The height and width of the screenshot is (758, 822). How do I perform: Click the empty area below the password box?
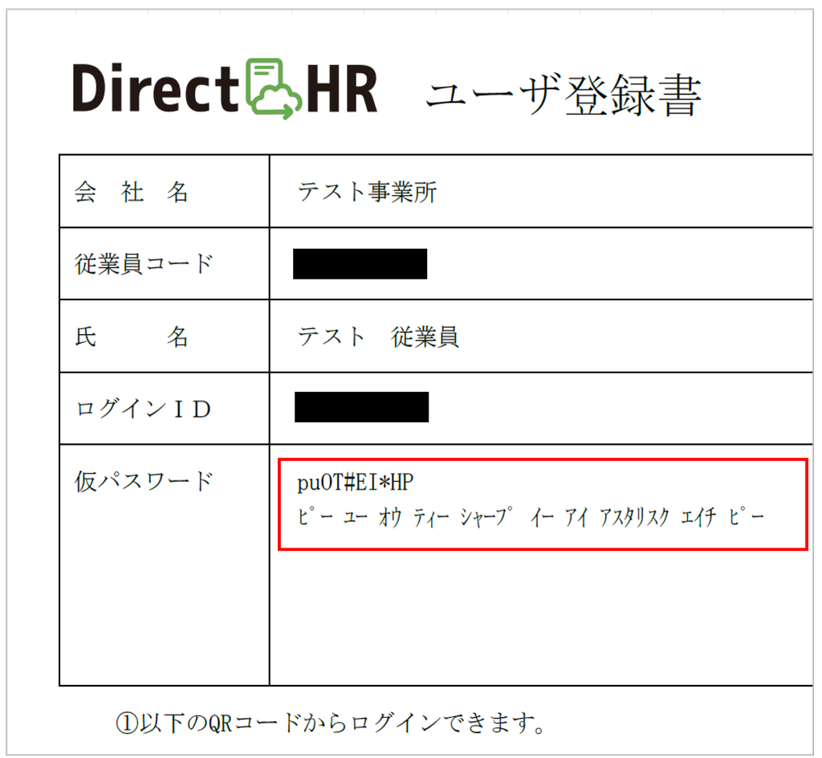pyautogui.click(x=540, y=617)
